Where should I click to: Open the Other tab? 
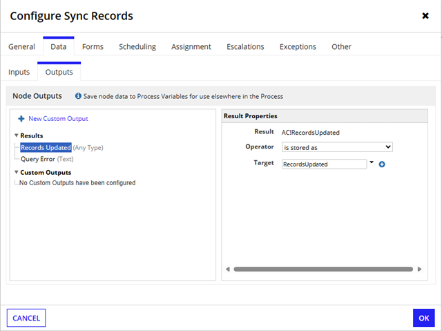(341, 47)
